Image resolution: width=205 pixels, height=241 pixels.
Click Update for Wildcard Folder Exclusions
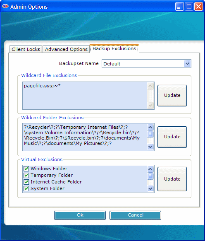[172, 137]
